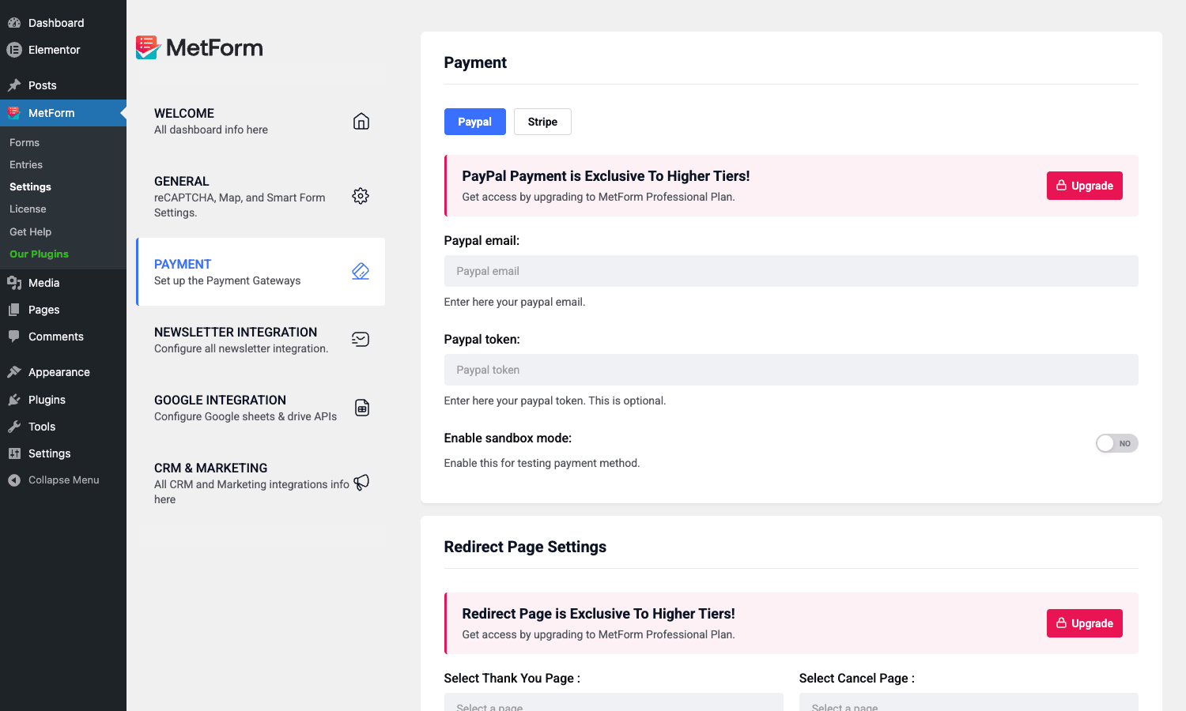This screenshot has width=1186, height=711.
Task: Click the CRM & Marketing megaphone icon
Action: click(x=361, y=482)
